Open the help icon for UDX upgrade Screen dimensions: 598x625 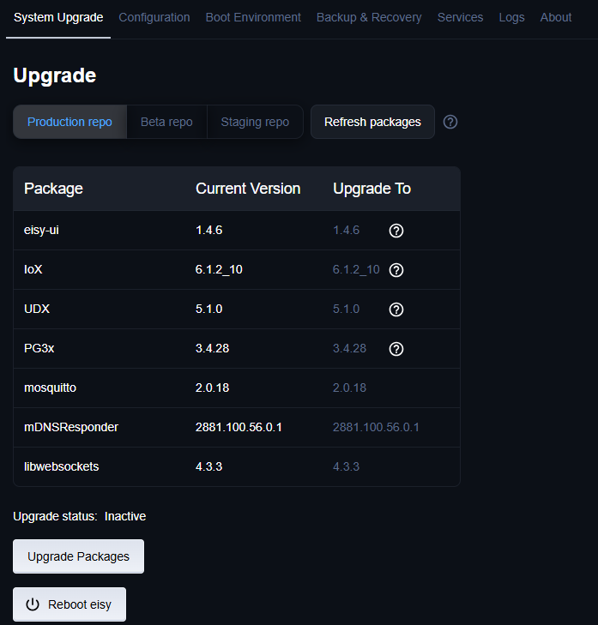[x=396, y=309]
